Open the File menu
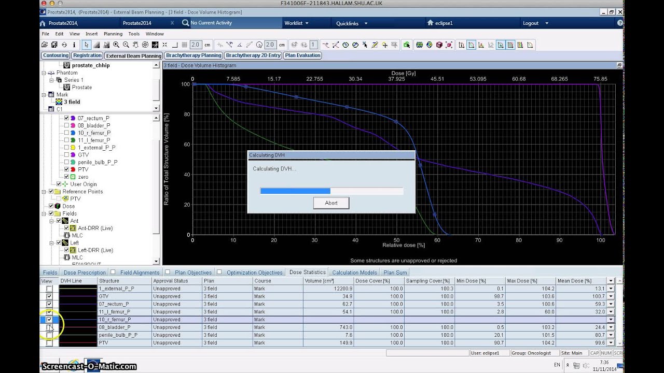The width and height of the screenshot is (664, 373). pos(46,34)
